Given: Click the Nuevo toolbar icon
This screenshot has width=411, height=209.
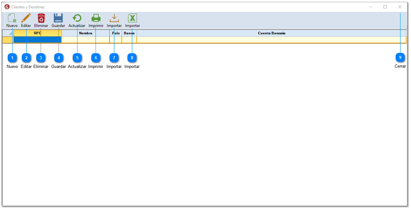Looking at the screenshot, I should (12, 20).
